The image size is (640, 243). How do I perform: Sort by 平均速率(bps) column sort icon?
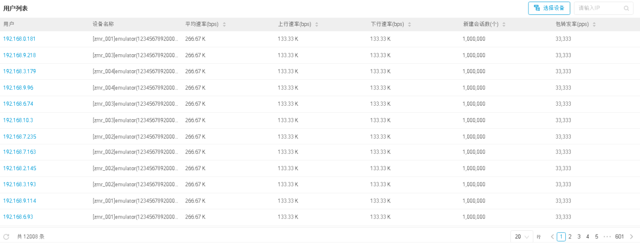tap(224, 24)
